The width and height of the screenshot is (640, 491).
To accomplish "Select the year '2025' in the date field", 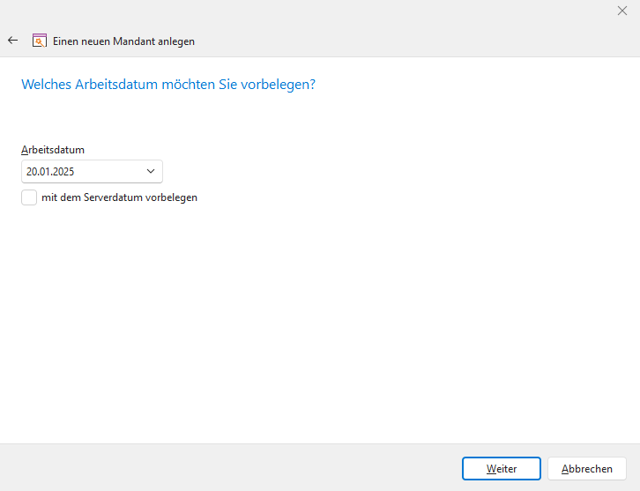I will (x=63, y=171).
